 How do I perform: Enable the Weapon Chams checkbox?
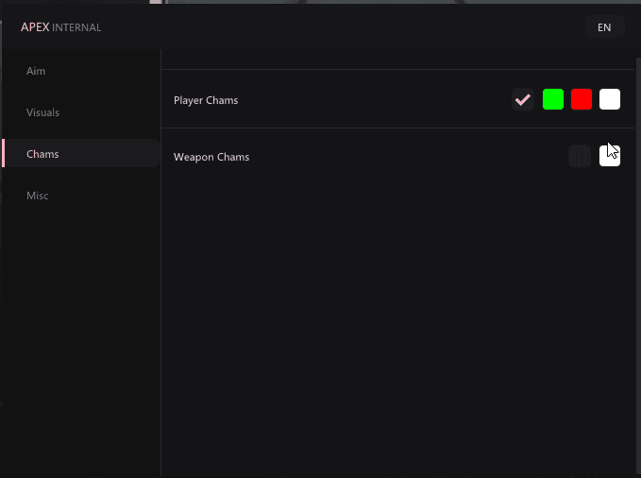(x=580, y=156)
